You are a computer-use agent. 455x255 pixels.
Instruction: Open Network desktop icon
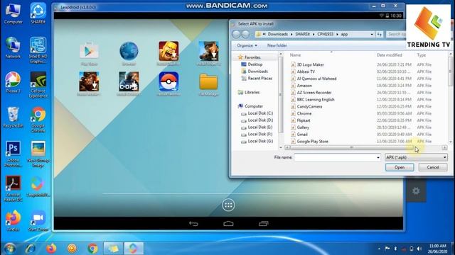(13, 47)
